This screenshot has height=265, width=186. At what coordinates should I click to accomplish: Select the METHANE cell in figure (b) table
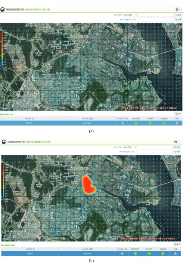87,254
